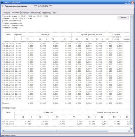This screenshot has width=135, height=137.
Task: Open the 'Месячные' tab
Action: coord(35,13)
